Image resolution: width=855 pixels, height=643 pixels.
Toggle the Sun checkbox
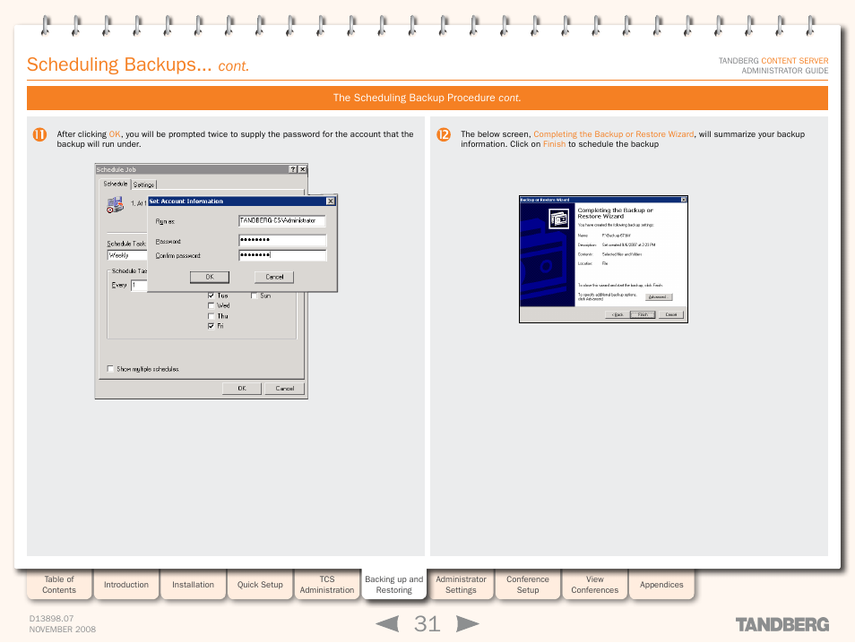(x=255, y=296)
